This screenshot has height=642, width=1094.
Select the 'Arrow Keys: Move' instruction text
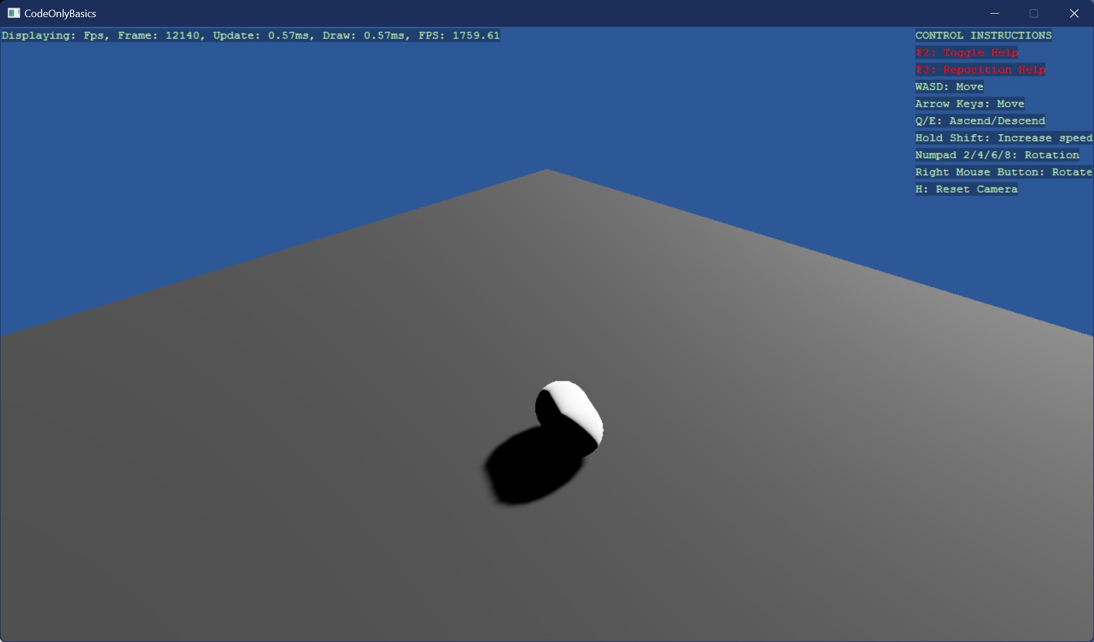pos(970,104)
